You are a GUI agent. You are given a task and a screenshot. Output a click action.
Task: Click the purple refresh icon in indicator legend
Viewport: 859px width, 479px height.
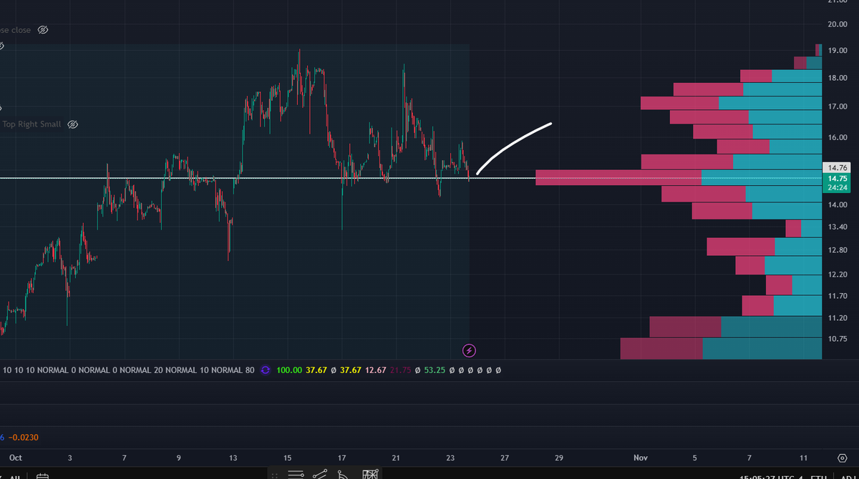coord(266,370)
